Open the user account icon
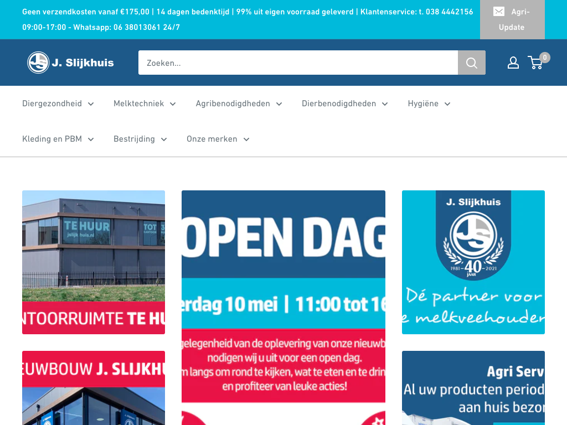 click(513, 63)
